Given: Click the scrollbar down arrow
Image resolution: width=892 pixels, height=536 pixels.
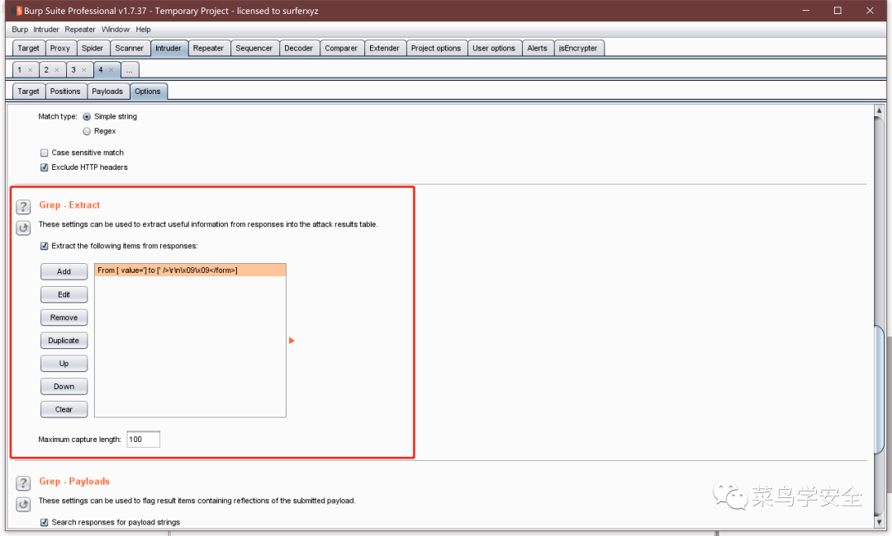Looking at the screenshot, I should point(879,522).
